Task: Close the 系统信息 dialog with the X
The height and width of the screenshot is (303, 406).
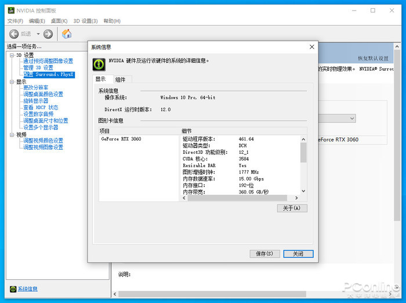Action: pyautogui.click(x=312, y=47)
